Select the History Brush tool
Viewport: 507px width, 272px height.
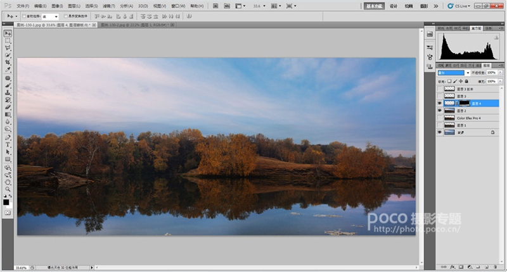coord(8,100)
